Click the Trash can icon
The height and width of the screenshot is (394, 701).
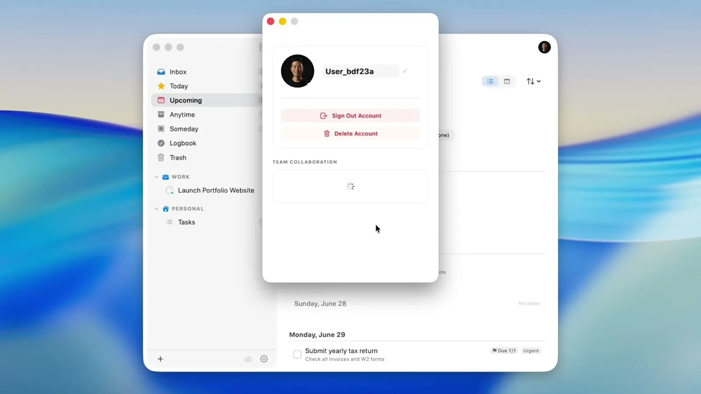(x=161, y=157)
